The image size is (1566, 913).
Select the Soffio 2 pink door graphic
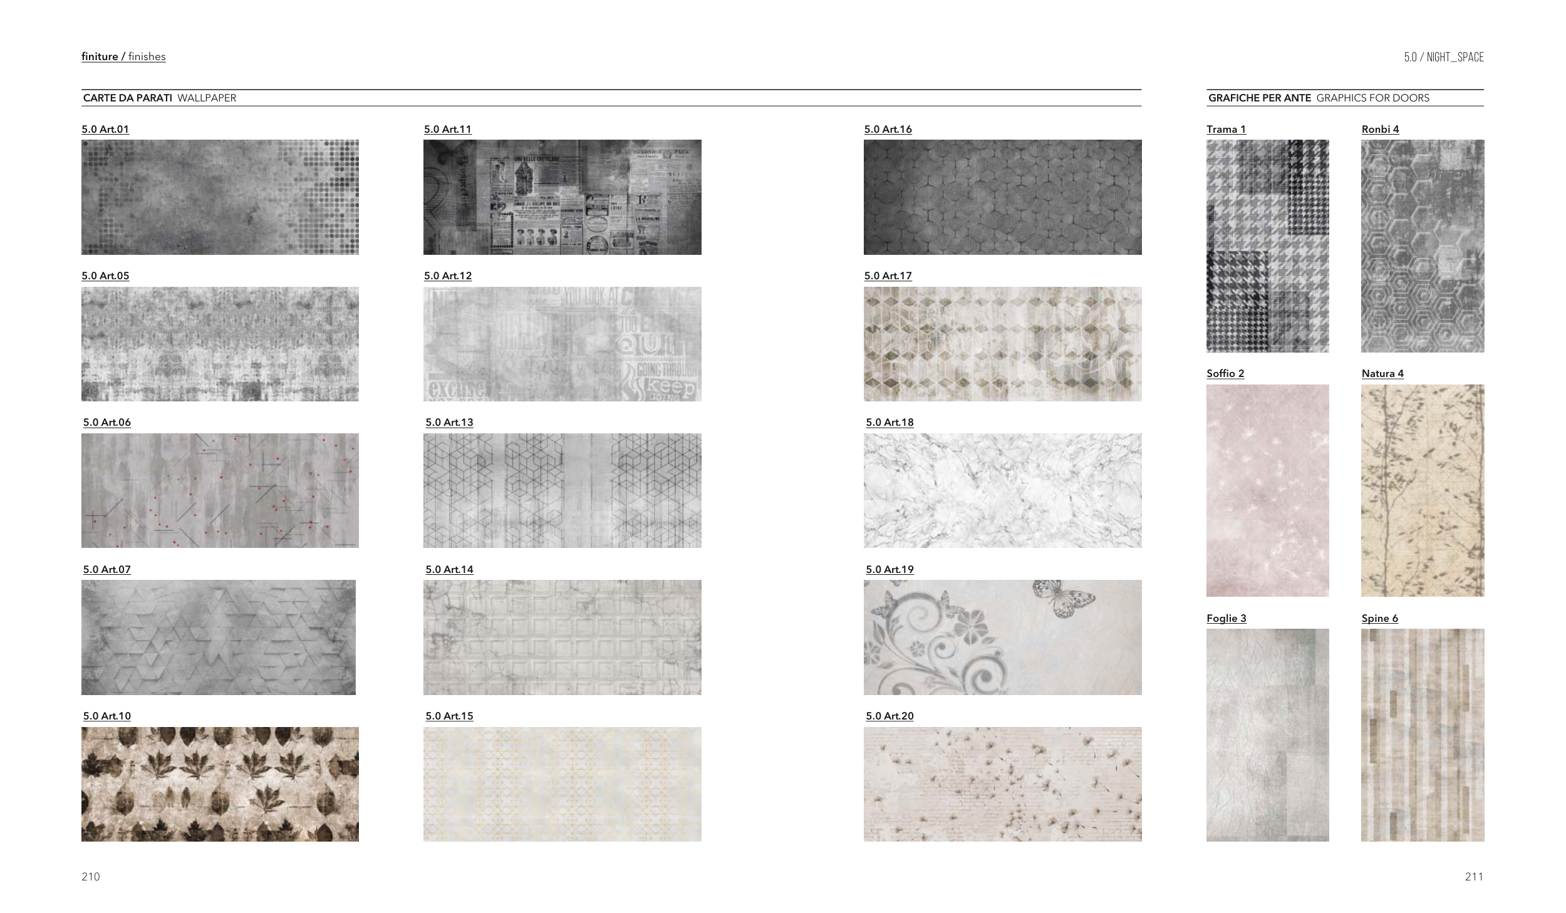1267,490
